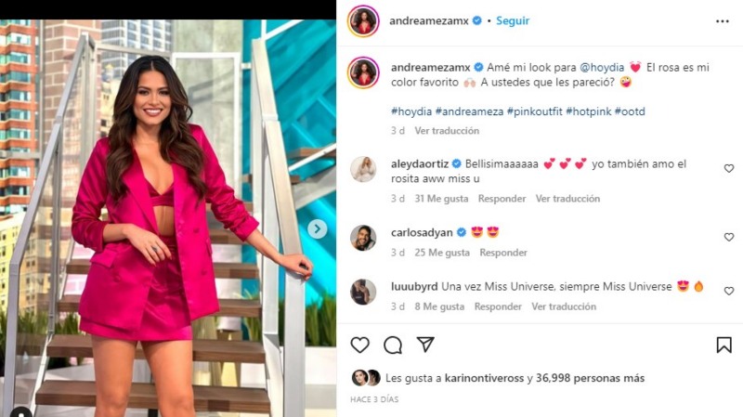Like the post with the heart icon
Image resolution: width=743 pixels, height=417 pixels.
click(359, 345)
